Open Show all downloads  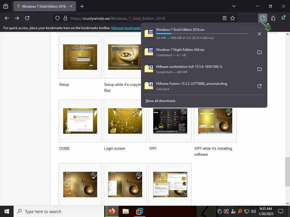click(x=160, y=101)
